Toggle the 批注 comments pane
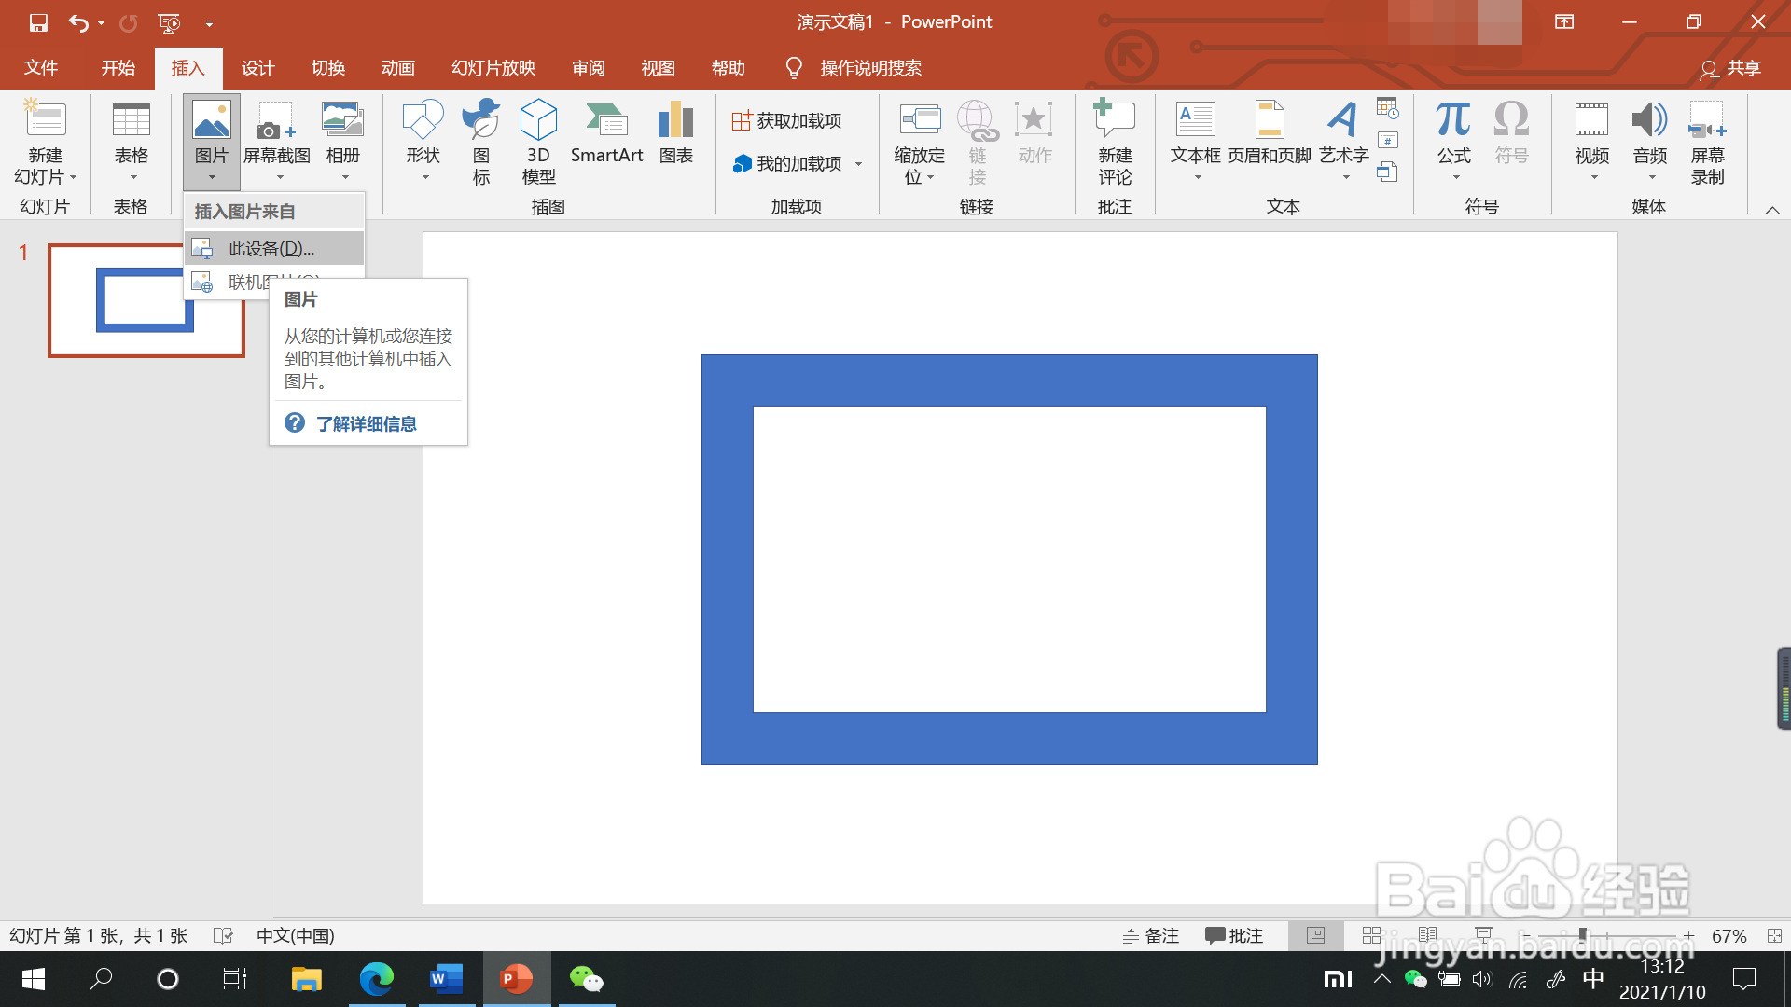Screen dimensions: 1791x1007 click(1234, 935)
